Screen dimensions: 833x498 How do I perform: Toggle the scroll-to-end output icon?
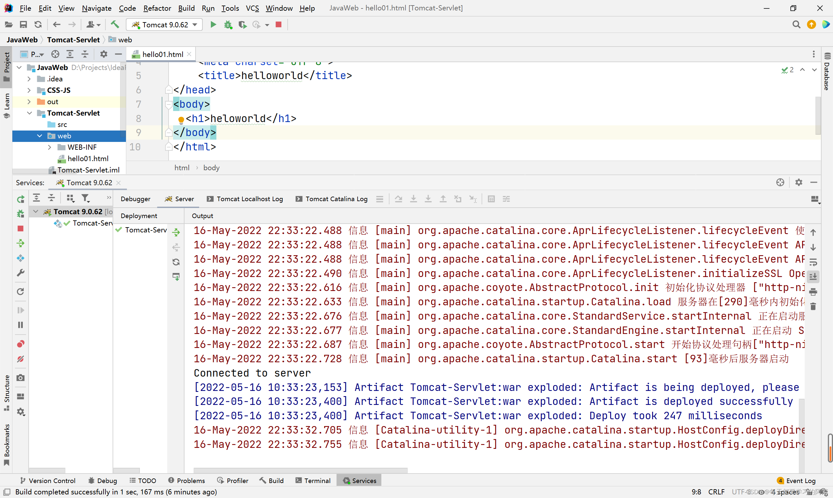[x=814, y=276]
